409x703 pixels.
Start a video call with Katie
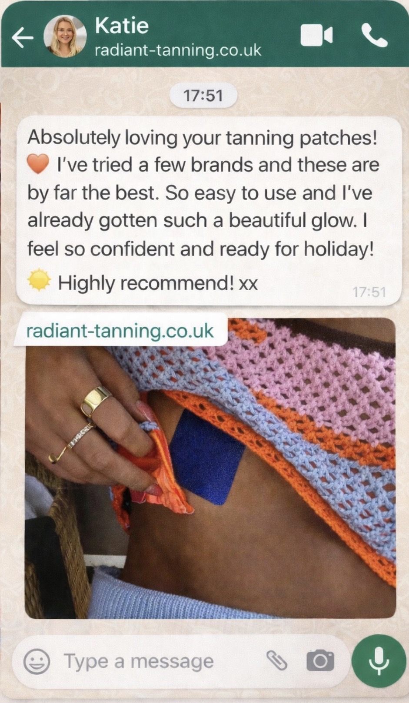(316, 36)
